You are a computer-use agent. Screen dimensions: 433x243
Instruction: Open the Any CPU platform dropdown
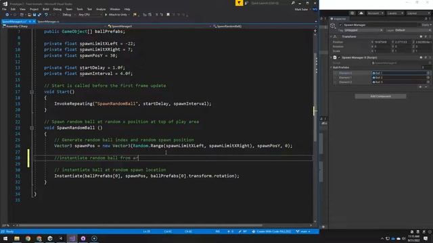tap(90, 15)
